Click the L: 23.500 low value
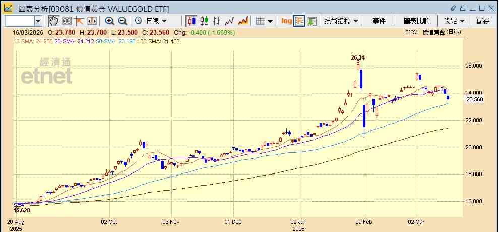This screenshot has width=499, height=232. tap(125, 32)
